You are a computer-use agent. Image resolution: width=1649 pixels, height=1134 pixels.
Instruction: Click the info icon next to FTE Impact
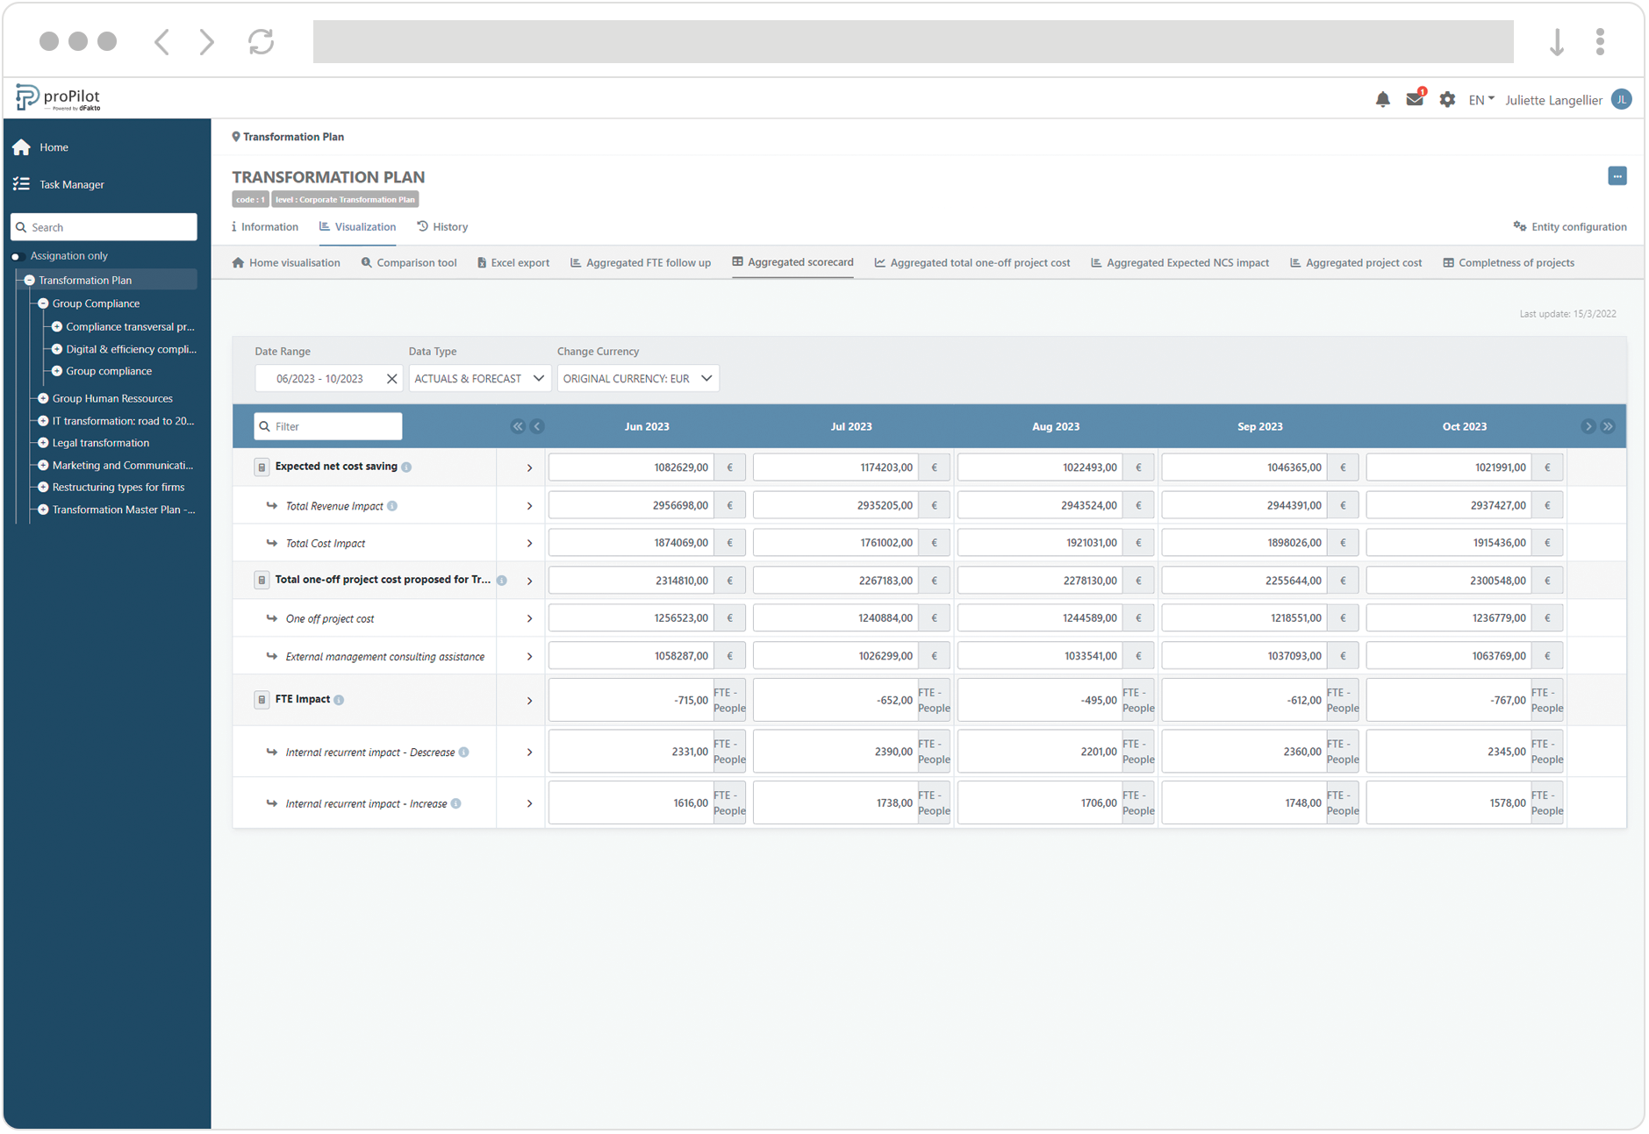coord(341,699)
